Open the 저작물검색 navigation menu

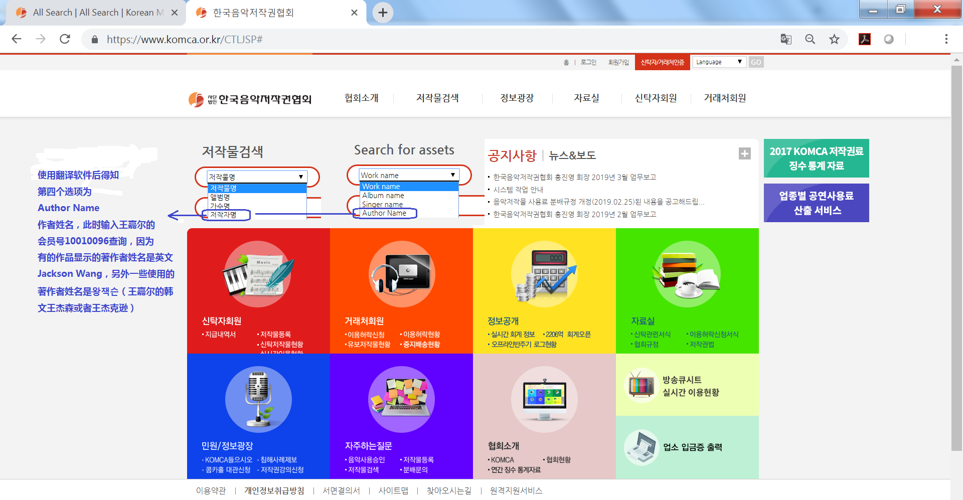click(x=437, y=98)
